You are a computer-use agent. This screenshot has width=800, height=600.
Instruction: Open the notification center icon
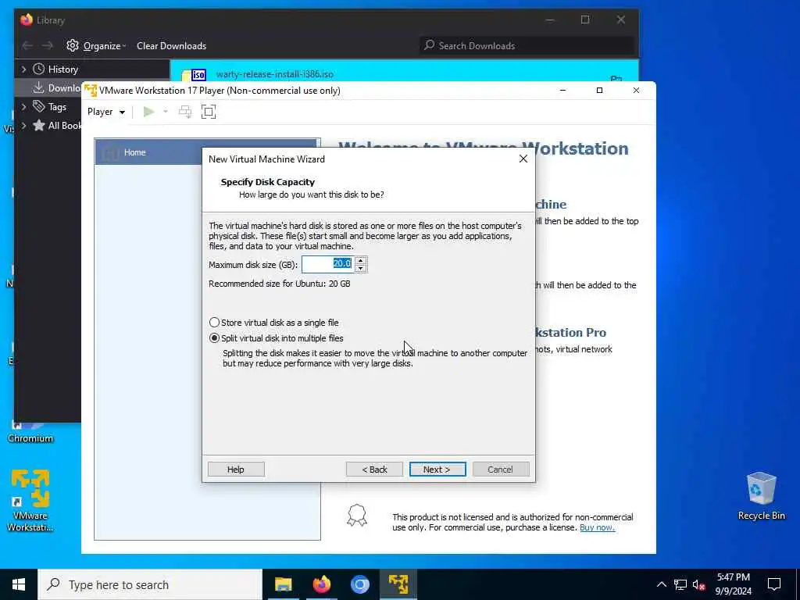tap(774, 584)
